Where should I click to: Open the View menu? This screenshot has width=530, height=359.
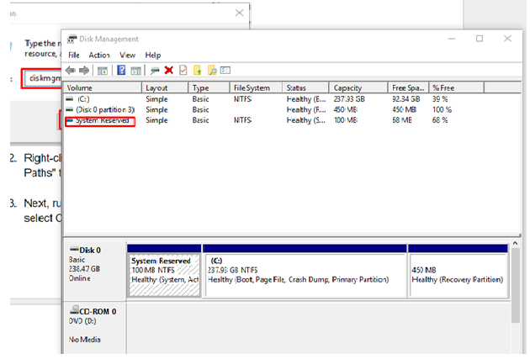pos(127,55)
